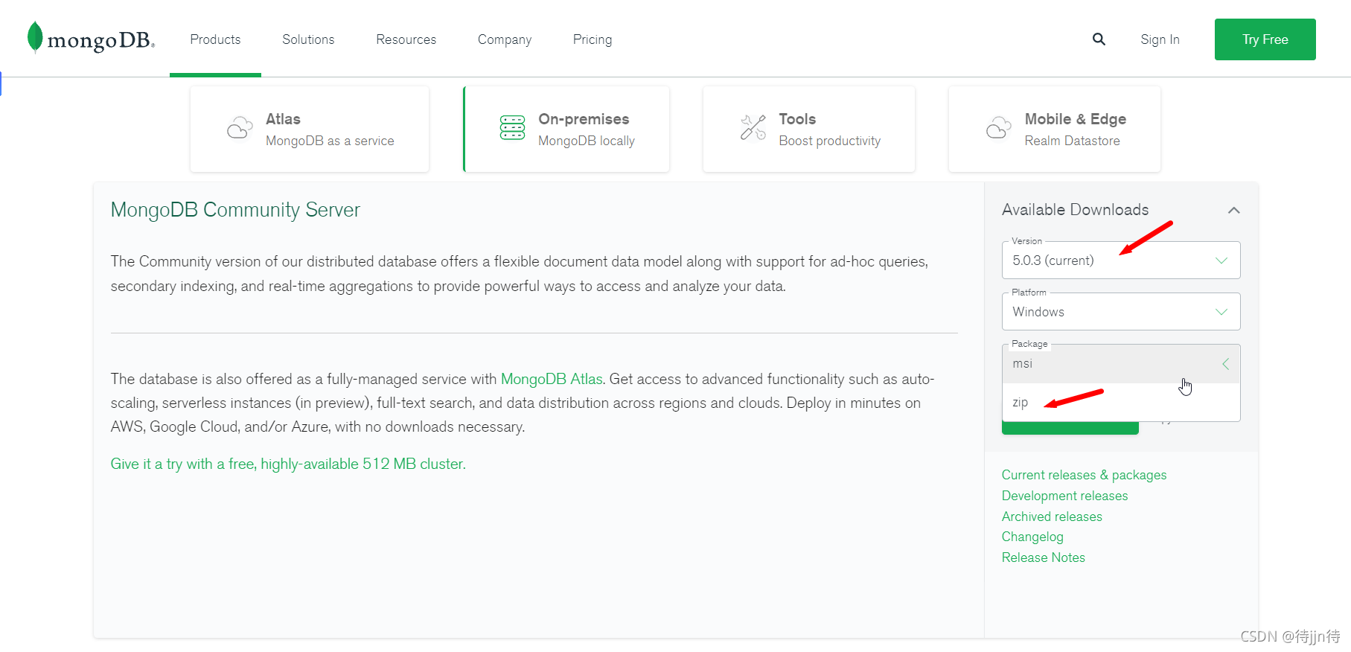This screenshot has height=652, width=1351.
Task: Choose the zip package option
Action: tap(1121, 403)
